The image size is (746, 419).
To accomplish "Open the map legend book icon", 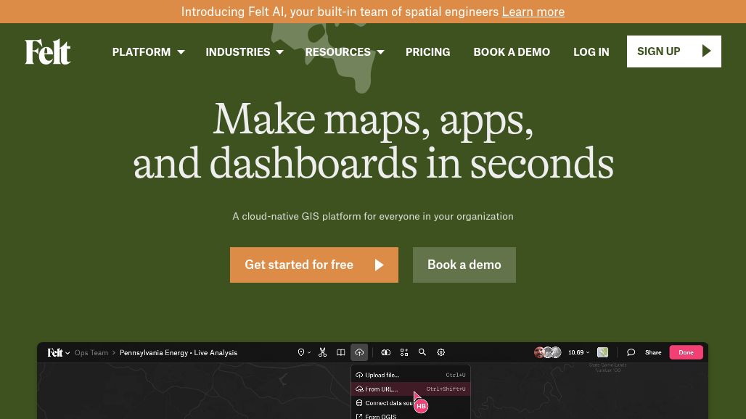I will tap(341, 352).
